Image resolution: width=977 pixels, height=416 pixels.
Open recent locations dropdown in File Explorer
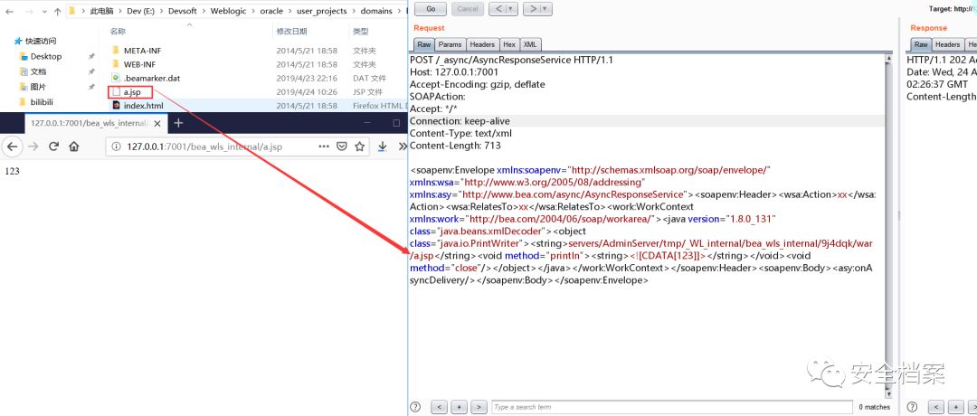[43, 11]
